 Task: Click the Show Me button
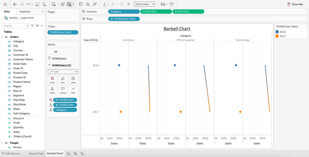[295, 4]
